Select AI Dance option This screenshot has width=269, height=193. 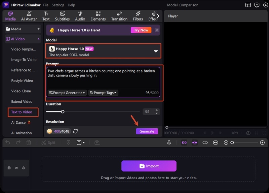coord(21,123)
